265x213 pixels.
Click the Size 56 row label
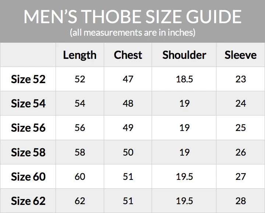click(28, 128)
